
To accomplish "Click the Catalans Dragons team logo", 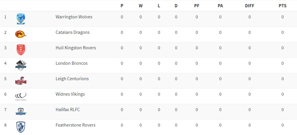I will pyautogui.click(x=21, y=34).
